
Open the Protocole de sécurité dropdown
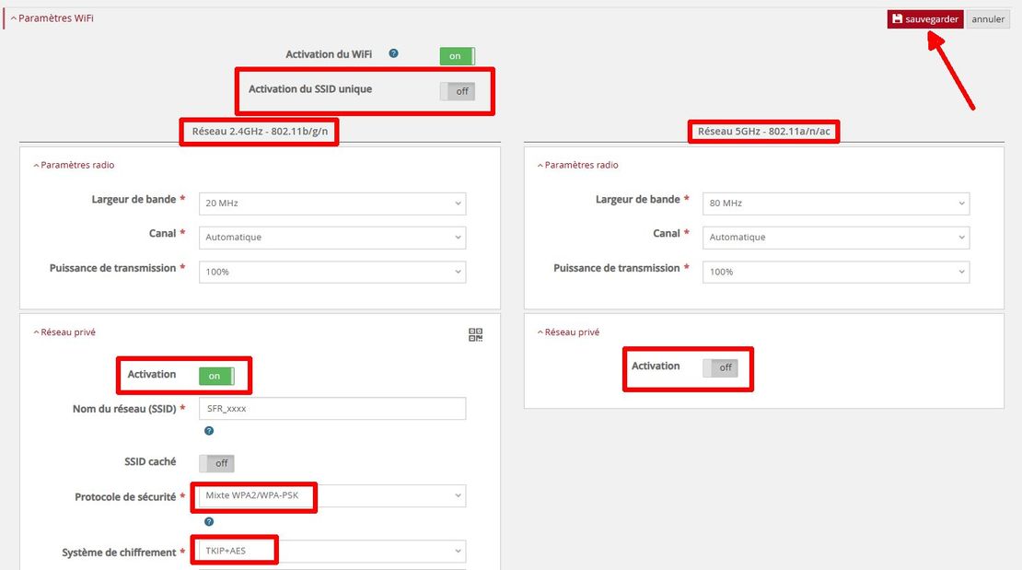pos(332,496)
